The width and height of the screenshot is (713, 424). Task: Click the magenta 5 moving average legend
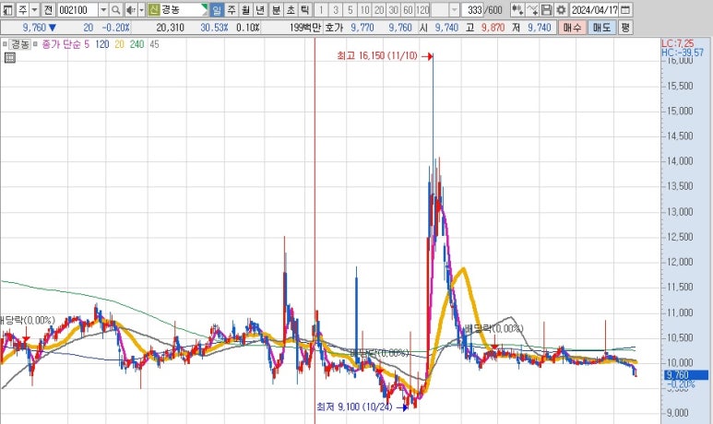(x=87, y=44)
